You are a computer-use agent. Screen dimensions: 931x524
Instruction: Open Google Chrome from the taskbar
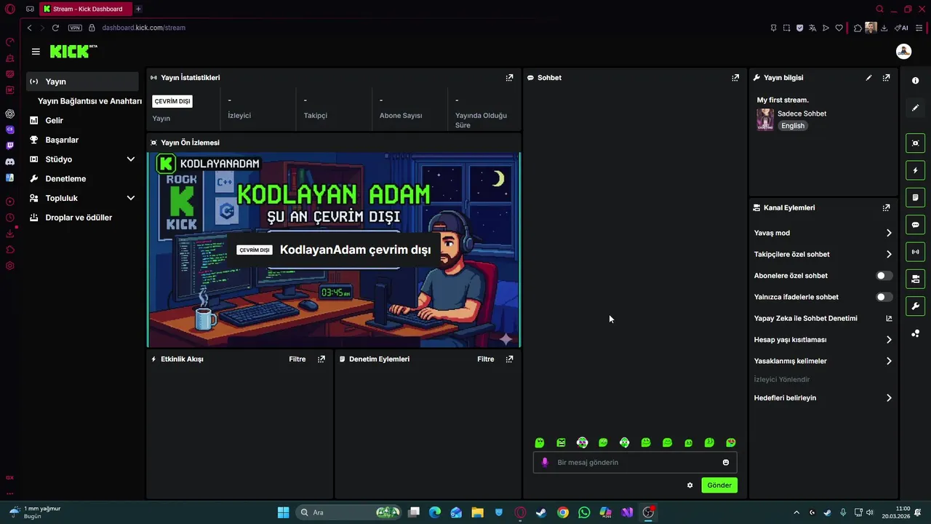click(563, 512)
